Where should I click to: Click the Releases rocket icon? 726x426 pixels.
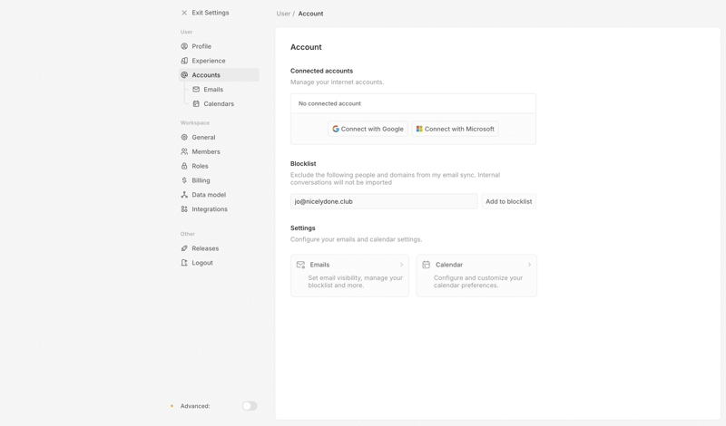[184, 248]
